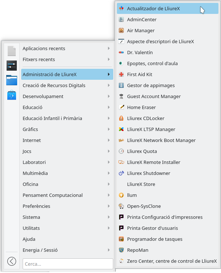Click the back arrow circle button
This screenshot has width=221, height=273.
[x=12, y=261]
